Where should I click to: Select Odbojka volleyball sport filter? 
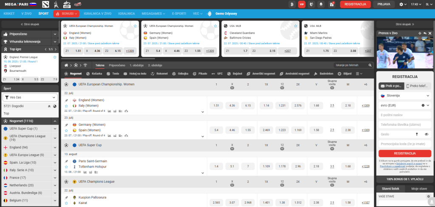[180, 74]
